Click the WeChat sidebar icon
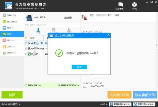This screenshot has height=107, width=158. click(x=5, y=34)
